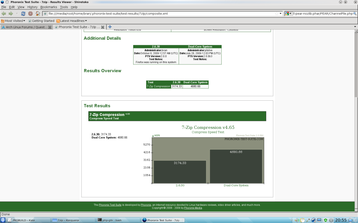Switch to the Arch Linux Forums tab
Viewport: 358px width, 223px height.
click(x=27, y=27)
